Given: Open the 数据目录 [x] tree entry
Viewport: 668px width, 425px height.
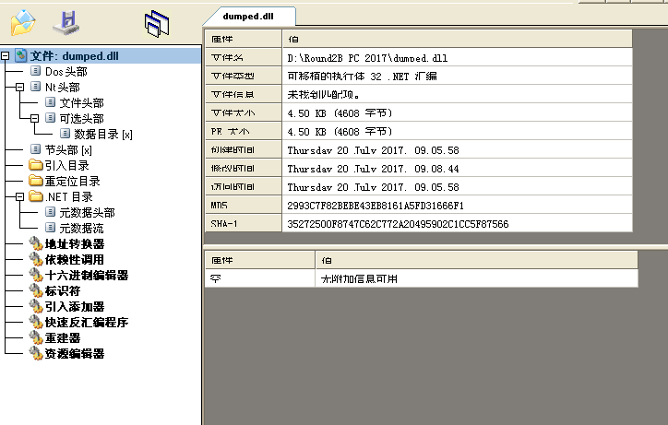Looking at the screenshot, I should (x=103, y=135).
